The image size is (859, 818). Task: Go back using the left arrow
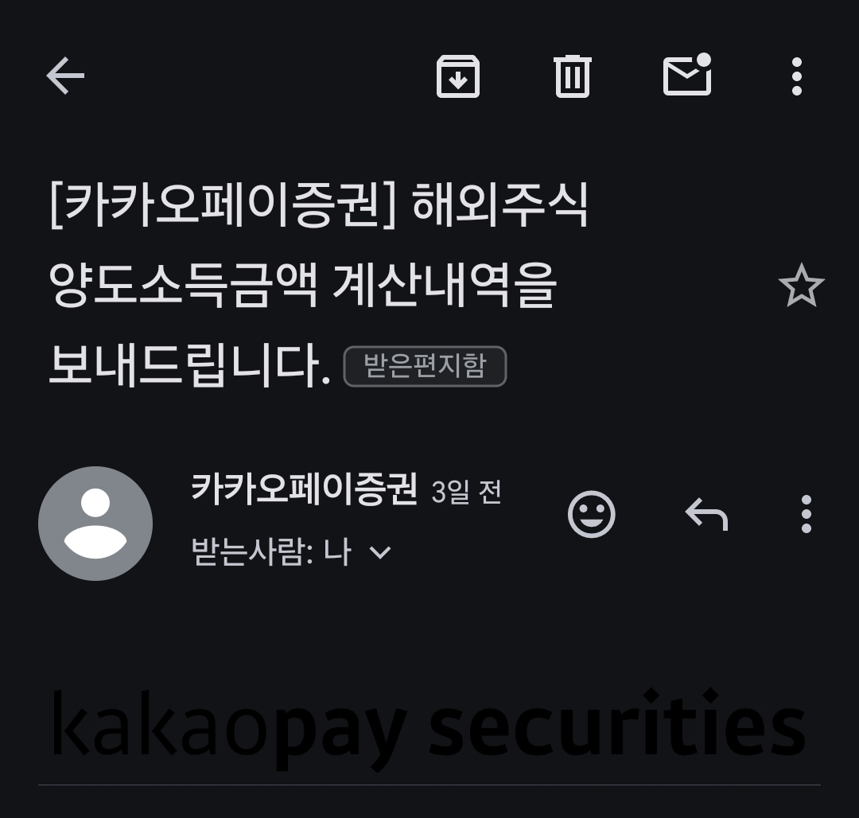pos(66,76)
